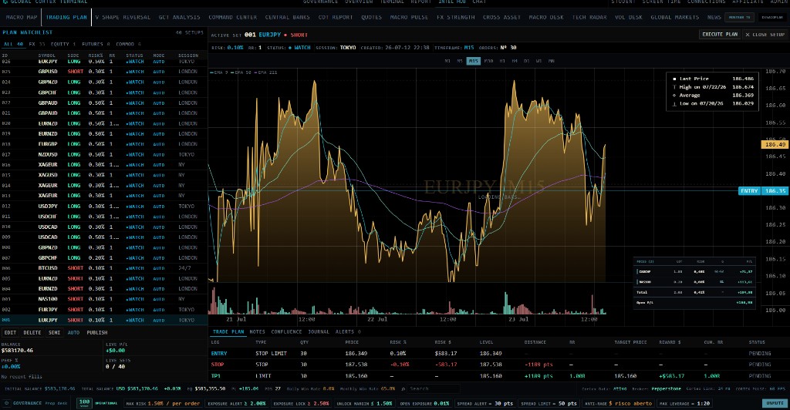Open Central Banks tab

(287, 17)
